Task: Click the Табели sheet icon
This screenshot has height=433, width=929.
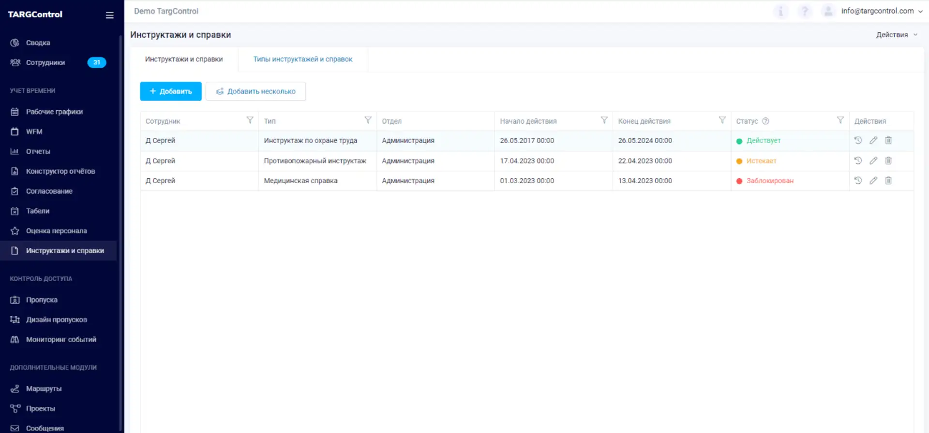Action: tap(15, 211)
